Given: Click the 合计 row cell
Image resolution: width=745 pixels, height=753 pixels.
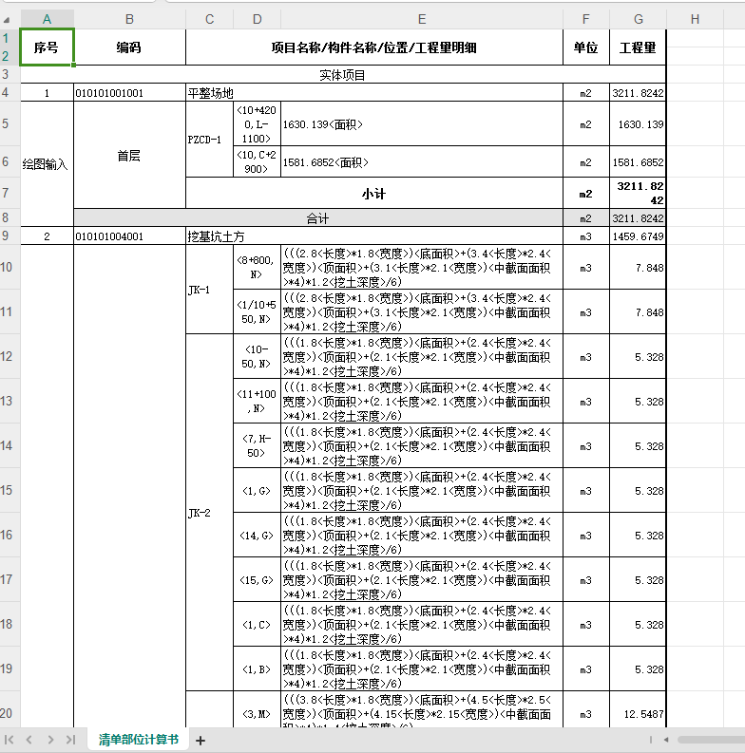Looking at the screenshot, I should coord(317,218).
